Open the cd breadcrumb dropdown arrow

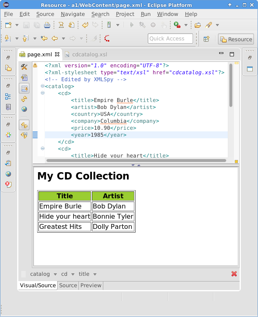[73, 274]
